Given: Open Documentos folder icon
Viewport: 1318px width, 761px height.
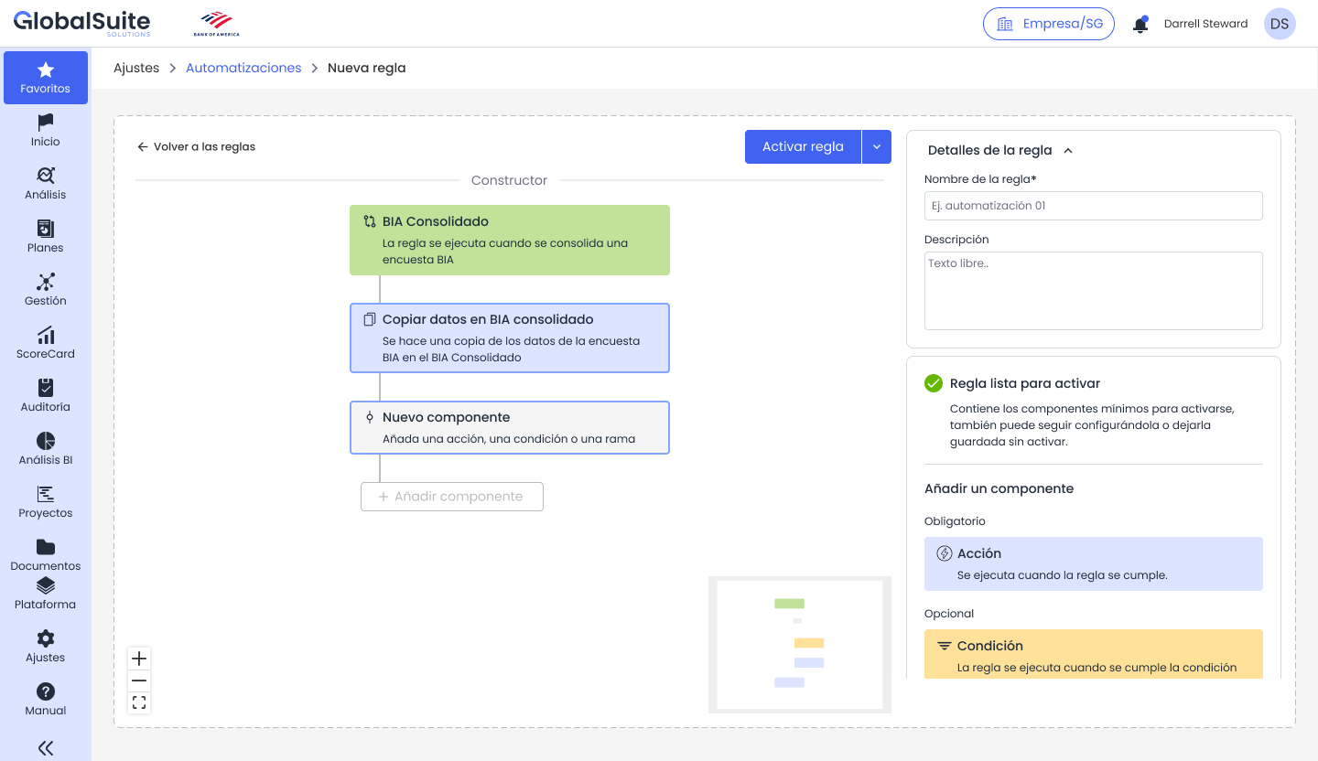Looking at the screenshot, I should 46,547.
